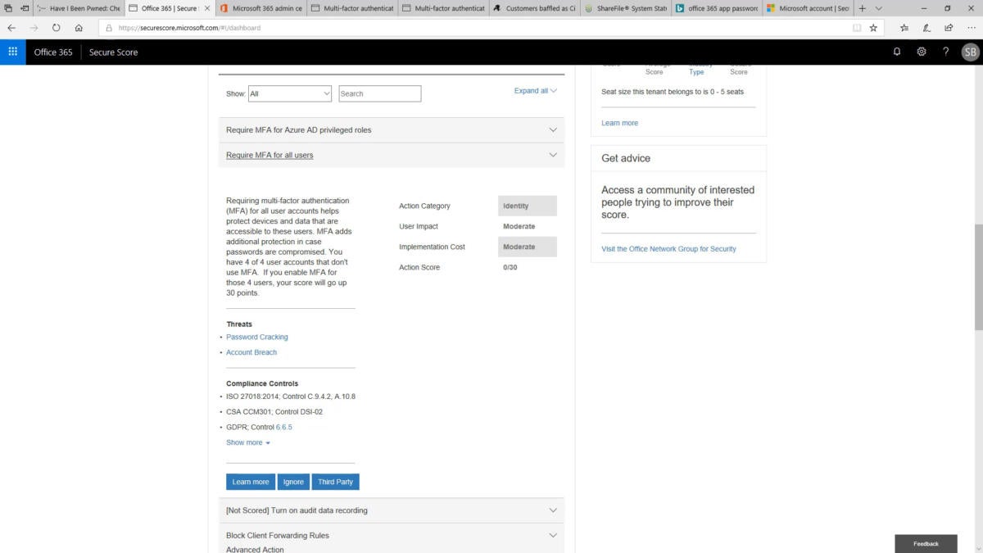The image size is (983, 553).
Task: Click the Ignore button
Action: (293, 482)
